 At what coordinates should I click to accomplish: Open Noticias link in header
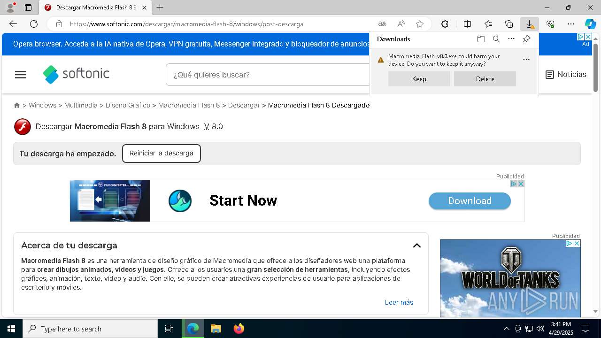coord(566,75)
